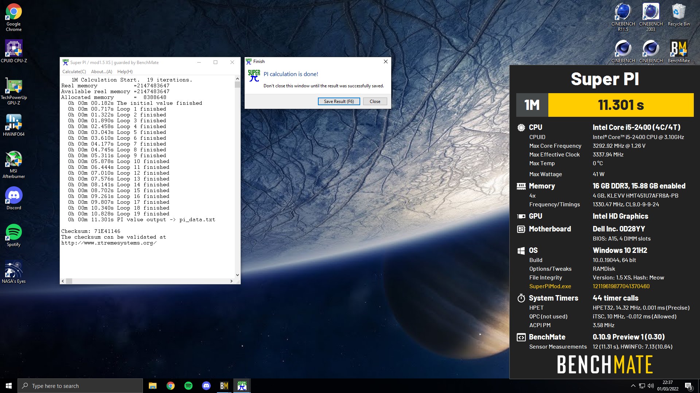Click the taskbar search box
This screenshot has height=393, width=700.
point(80,386)
